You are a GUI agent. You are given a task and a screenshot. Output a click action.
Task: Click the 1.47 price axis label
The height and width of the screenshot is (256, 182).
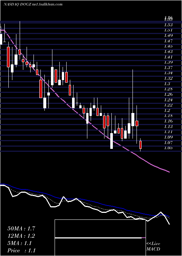point(168,41)
